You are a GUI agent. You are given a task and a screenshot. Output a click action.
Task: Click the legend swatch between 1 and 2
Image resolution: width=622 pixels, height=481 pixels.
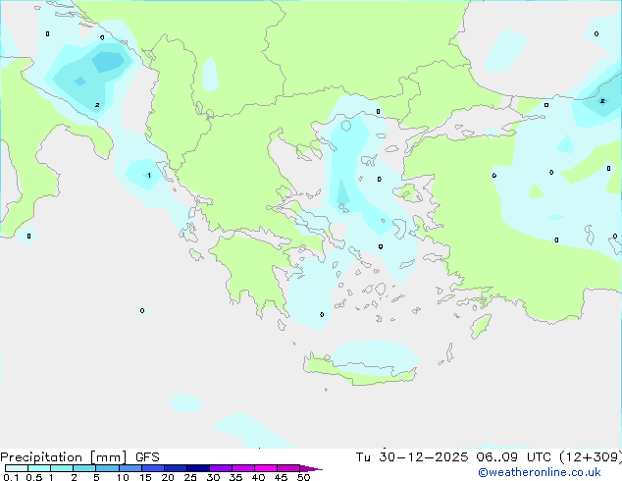click(62, 468)
